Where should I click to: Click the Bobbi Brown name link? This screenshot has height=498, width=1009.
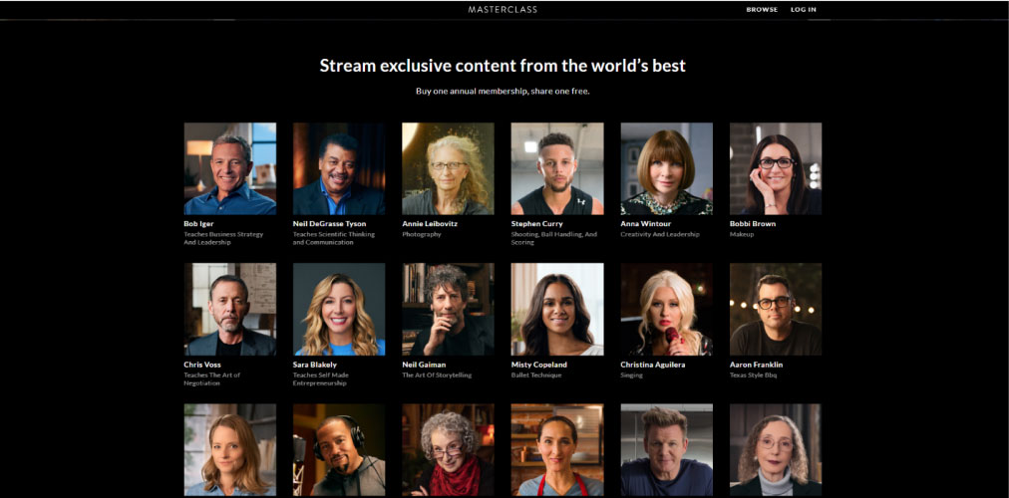click(752, 224)
